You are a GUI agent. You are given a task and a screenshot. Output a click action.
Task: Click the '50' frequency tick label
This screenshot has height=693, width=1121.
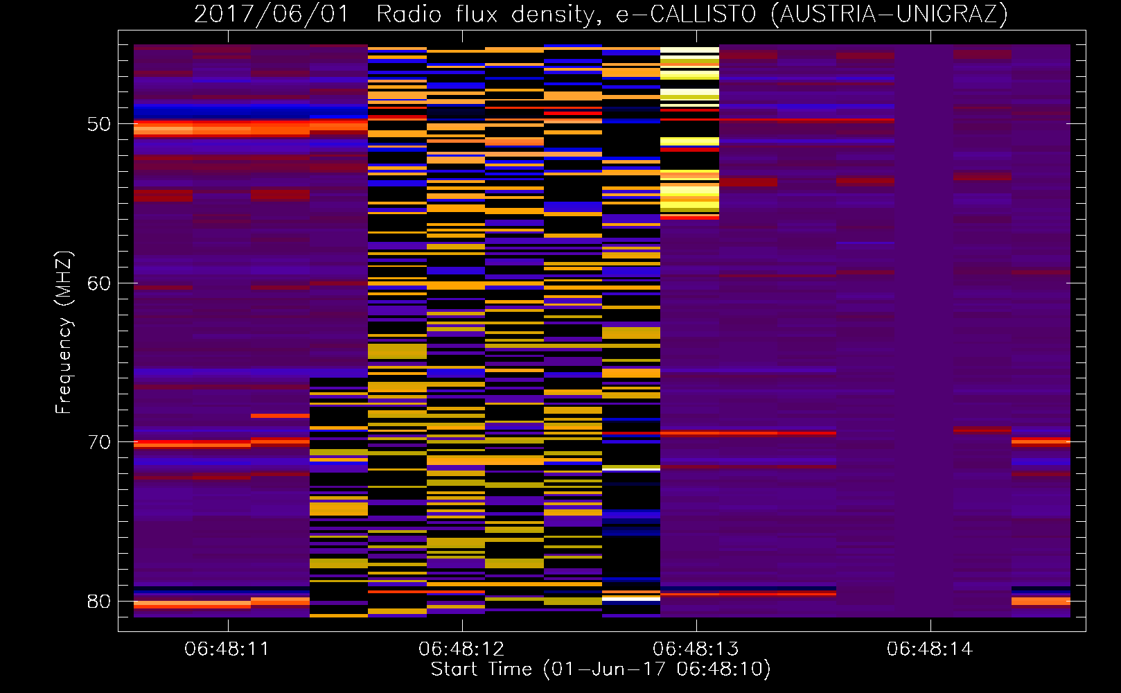click(99, 124)
